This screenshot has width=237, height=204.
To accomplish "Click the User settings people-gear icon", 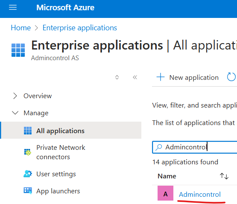I will coord(28,174).
